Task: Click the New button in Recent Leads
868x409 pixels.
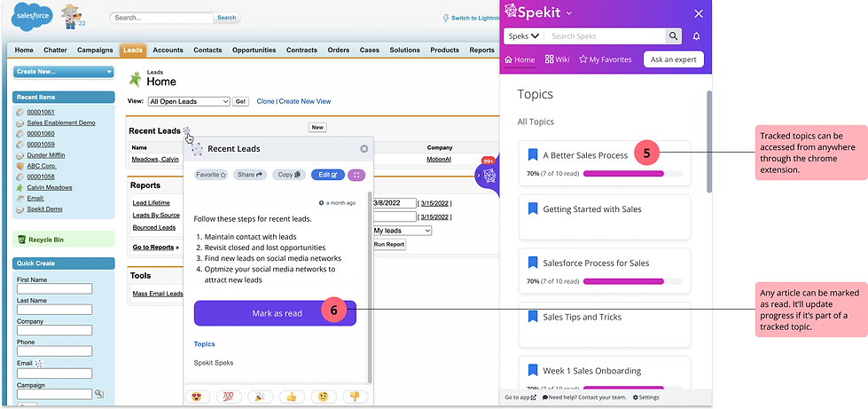Action: coord(317,128)
